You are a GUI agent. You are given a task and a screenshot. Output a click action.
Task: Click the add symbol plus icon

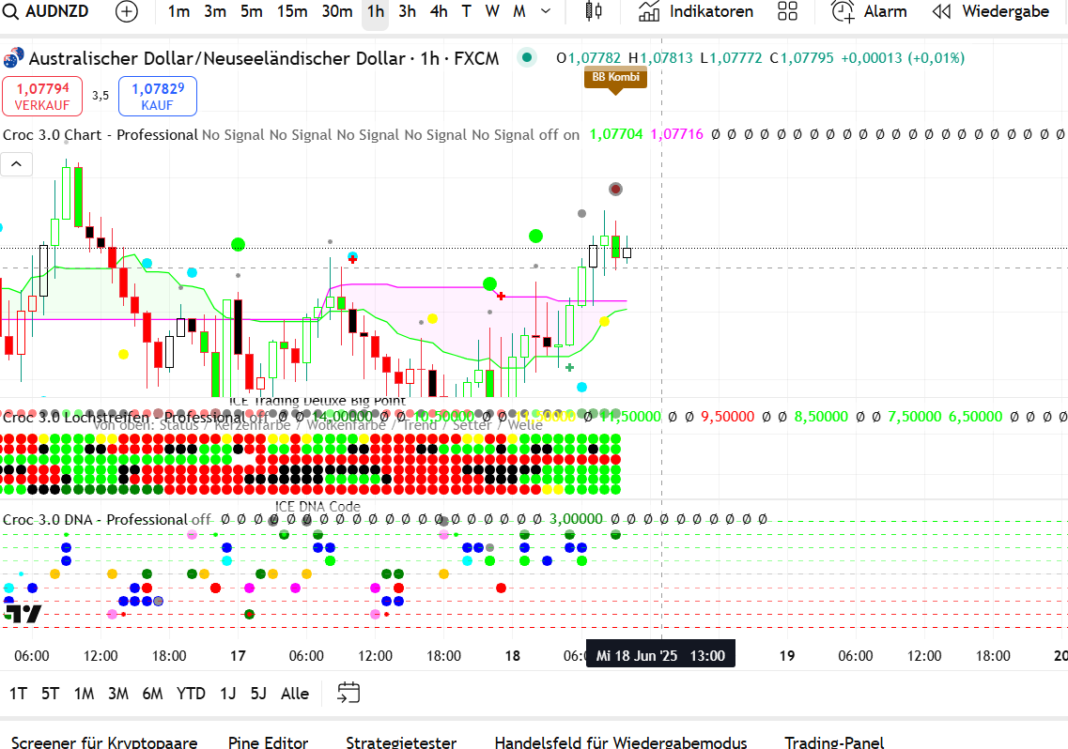pos(126,11)
